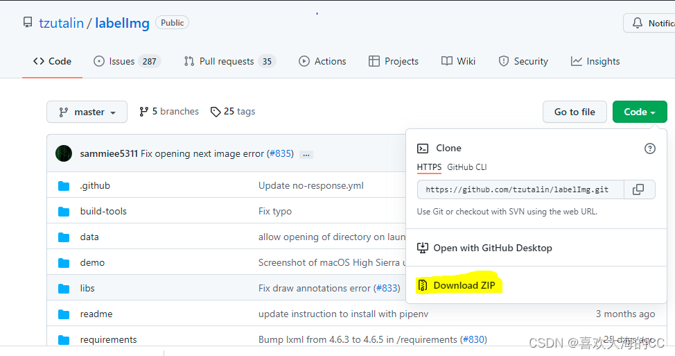Expand the commit message ellipsis
Viewport: 675px width, 356px height.
point(306,154)
